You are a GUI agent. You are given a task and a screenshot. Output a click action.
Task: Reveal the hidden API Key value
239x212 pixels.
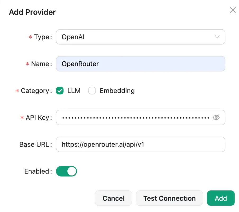click(216, 117)
